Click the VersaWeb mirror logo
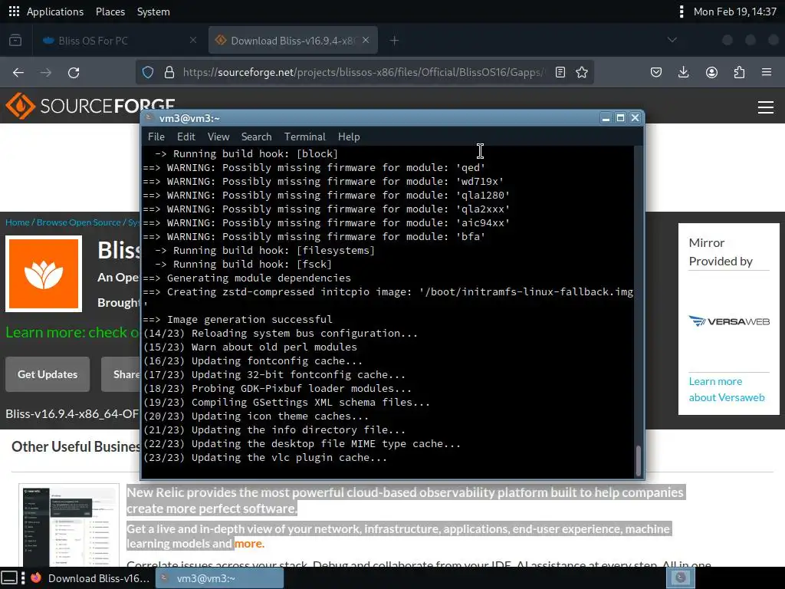785x589 pixels. click(x=729, y=321)
